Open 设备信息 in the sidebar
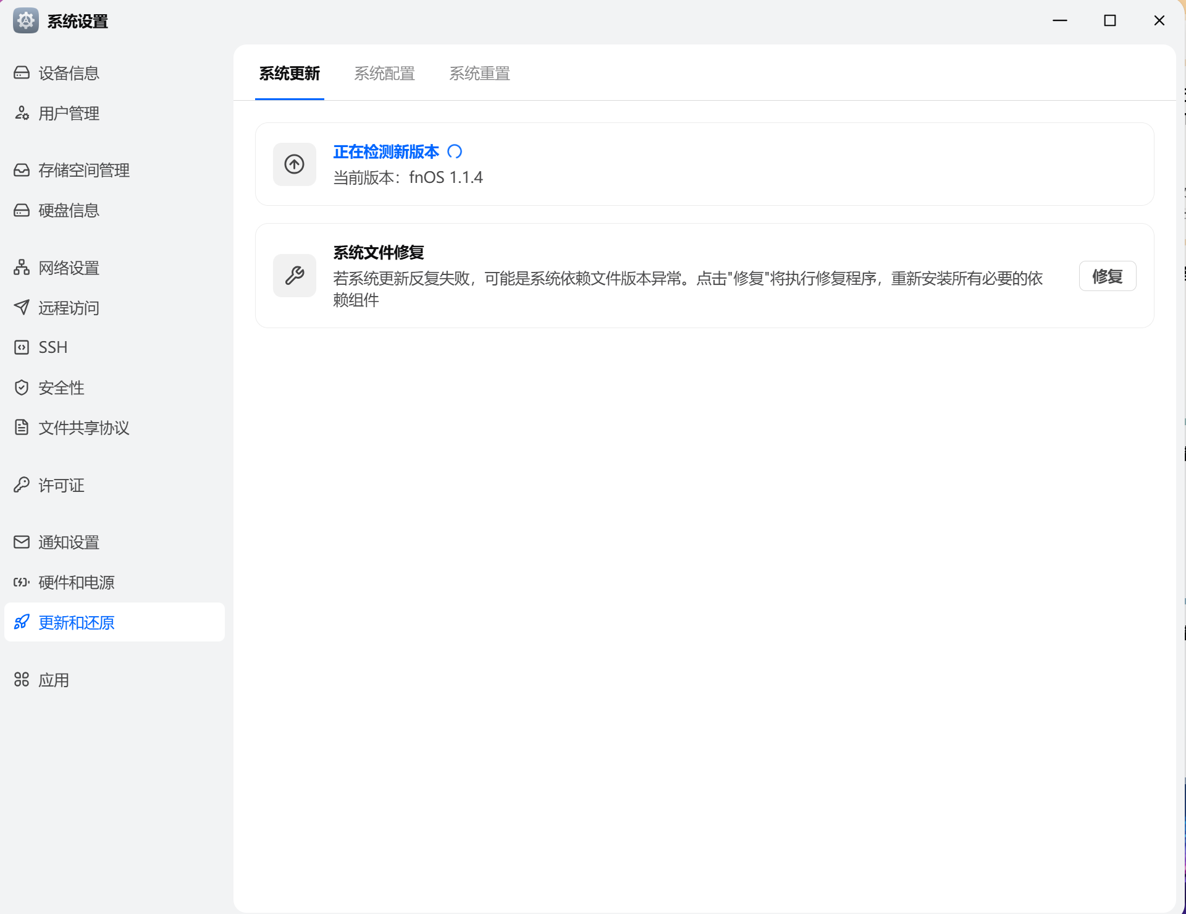This screenshot has width=1186, height=914. [x=68, y=72]
